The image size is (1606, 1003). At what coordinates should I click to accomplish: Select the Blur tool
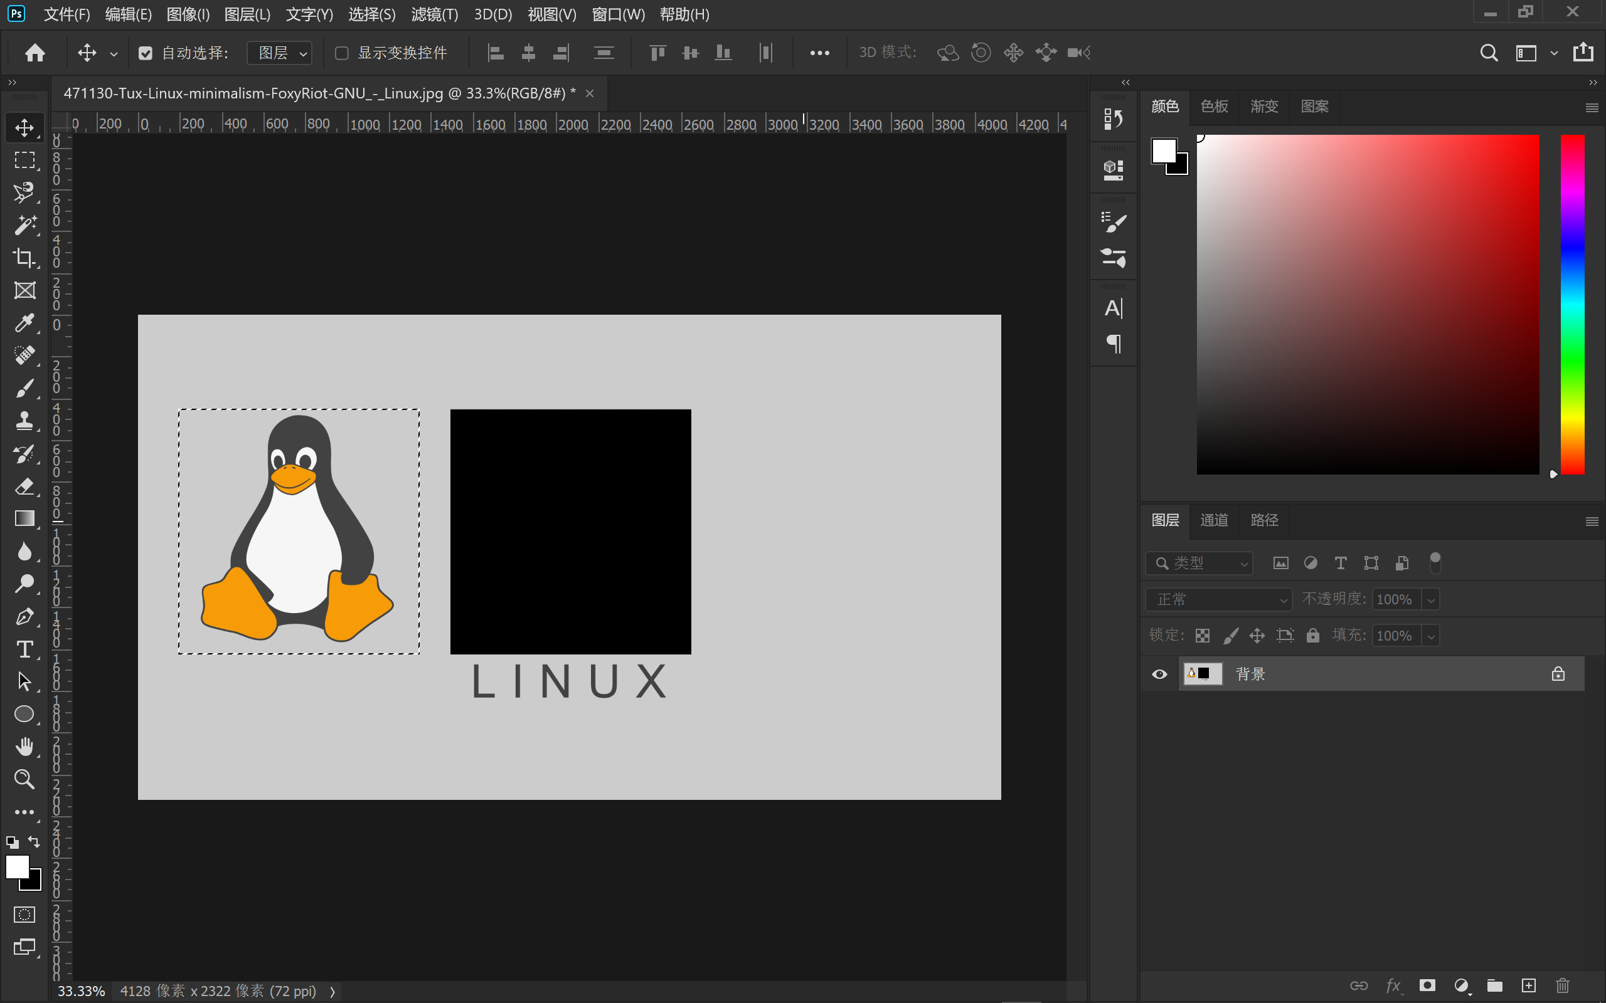(x=24, y=550)
